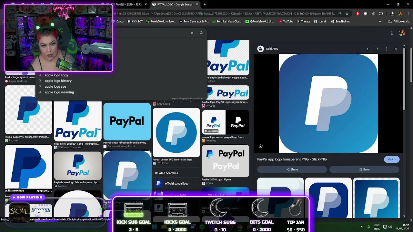Save the PayPal app logo image

(x=364, y=169)
